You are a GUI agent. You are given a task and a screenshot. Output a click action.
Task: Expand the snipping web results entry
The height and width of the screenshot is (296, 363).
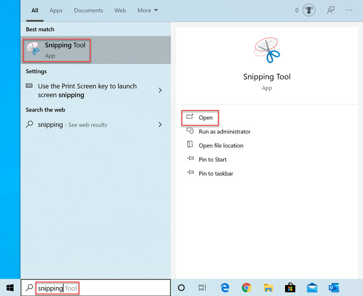tap(160, 124)
